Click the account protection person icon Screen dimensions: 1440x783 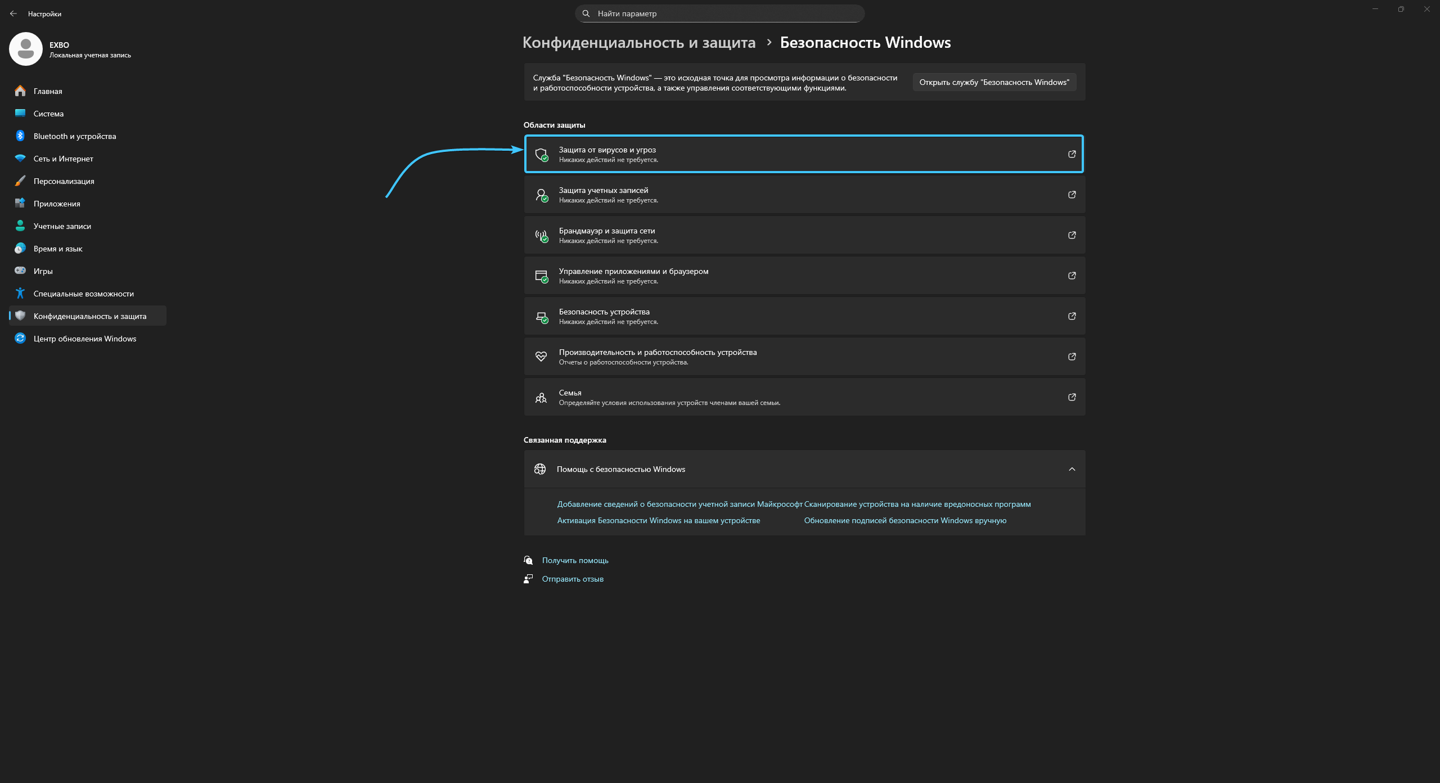541,195
